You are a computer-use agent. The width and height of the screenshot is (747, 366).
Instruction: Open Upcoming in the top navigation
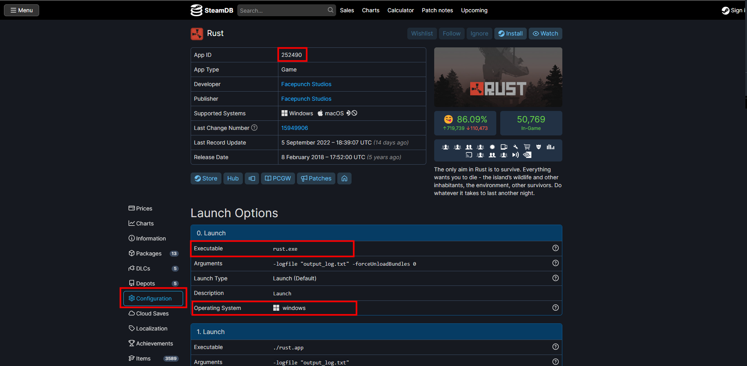(x=474, y=10)
